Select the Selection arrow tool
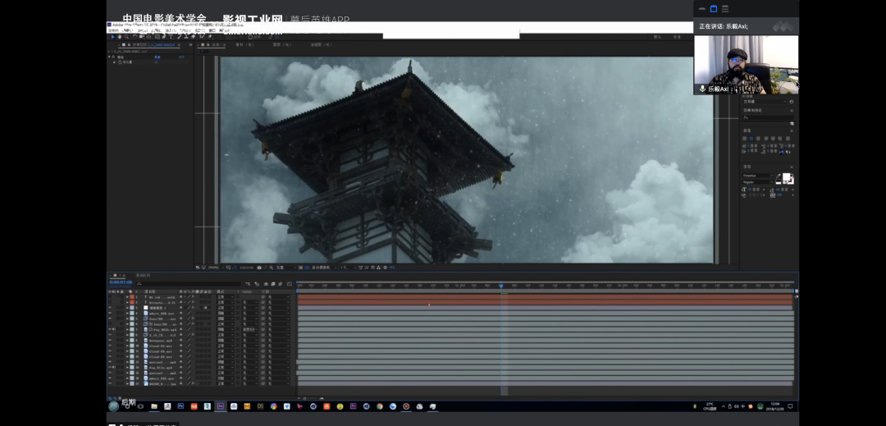The image size is (886, 426). pyautogui.click(x=112, y=37)
